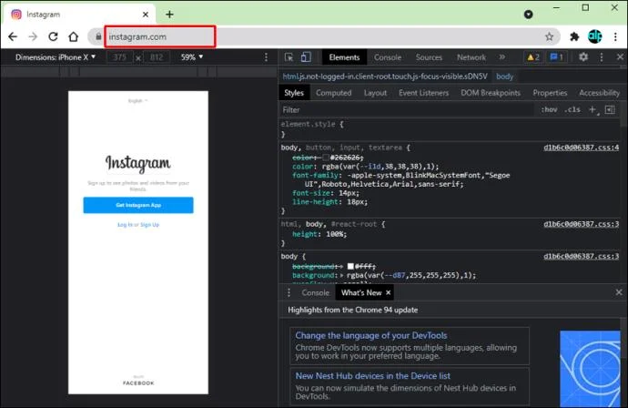Viewport: 628px width, 408px height.
Task: Click the body breadcrumb element
Action: click(504, 76)
